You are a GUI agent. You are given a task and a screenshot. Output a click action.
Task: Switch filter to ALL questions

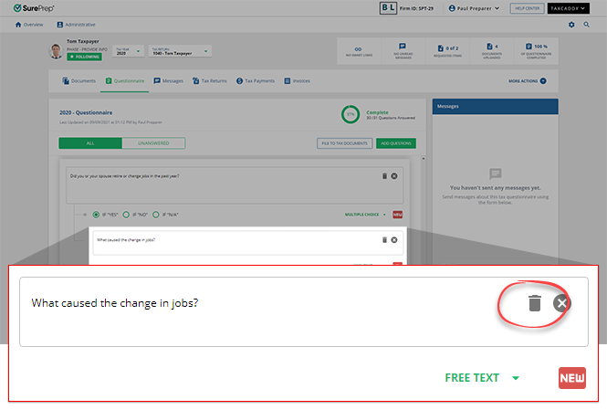[90, 143]
